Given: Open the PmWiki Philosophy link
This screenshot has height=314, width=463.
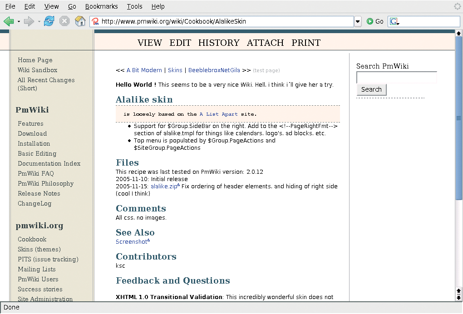Looking at the screenshot, I should click(x=46, y=184).
